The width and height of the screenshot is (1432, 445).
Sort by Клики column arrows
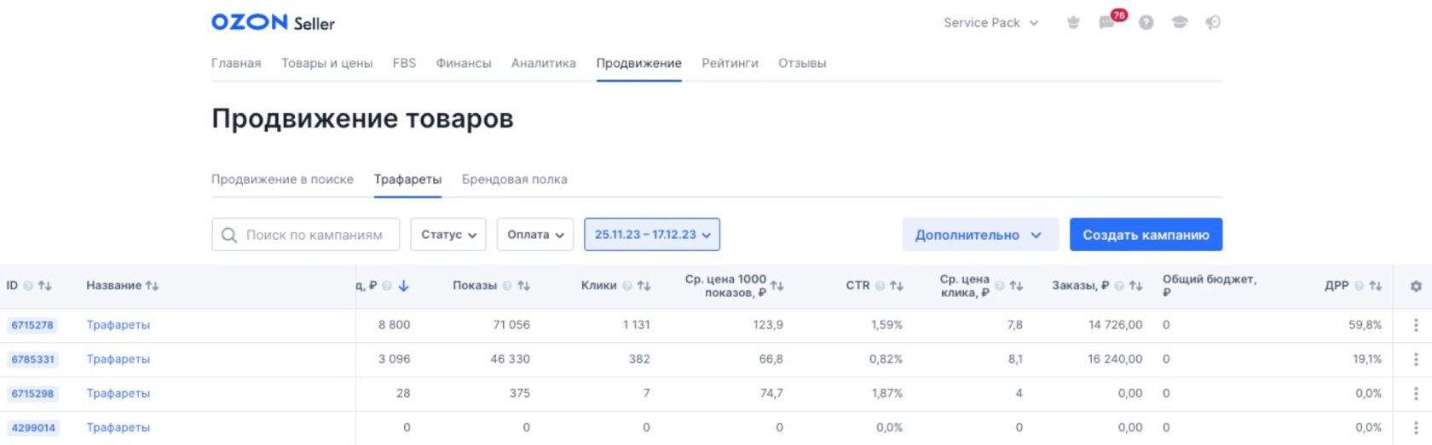[644, 286]
